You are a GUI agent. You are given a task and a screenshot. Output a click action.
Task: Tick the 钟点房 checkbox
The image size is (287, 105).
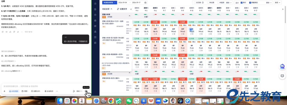pyautogui.click(x=208, y=3)
